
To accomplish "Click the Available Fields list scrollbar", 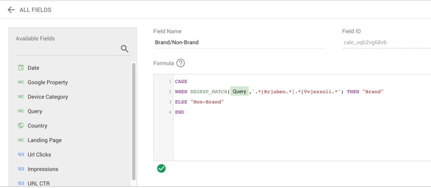I will click(x=134, y=122).
